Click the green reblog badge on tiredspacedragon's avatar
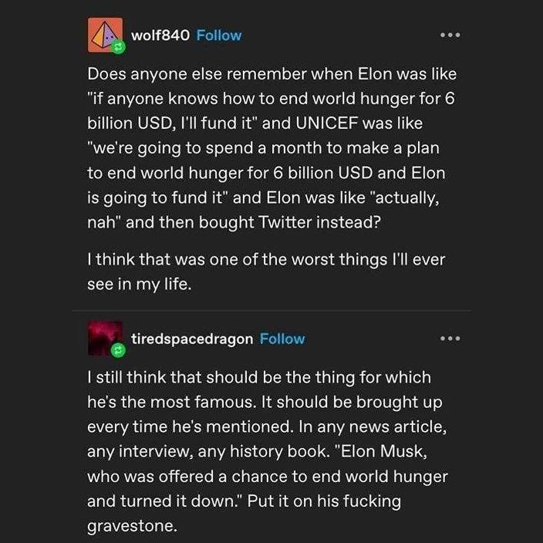Image resolution: width=543 pixels, height=543 pixels. pyautogui.click(x=117, y=351)
